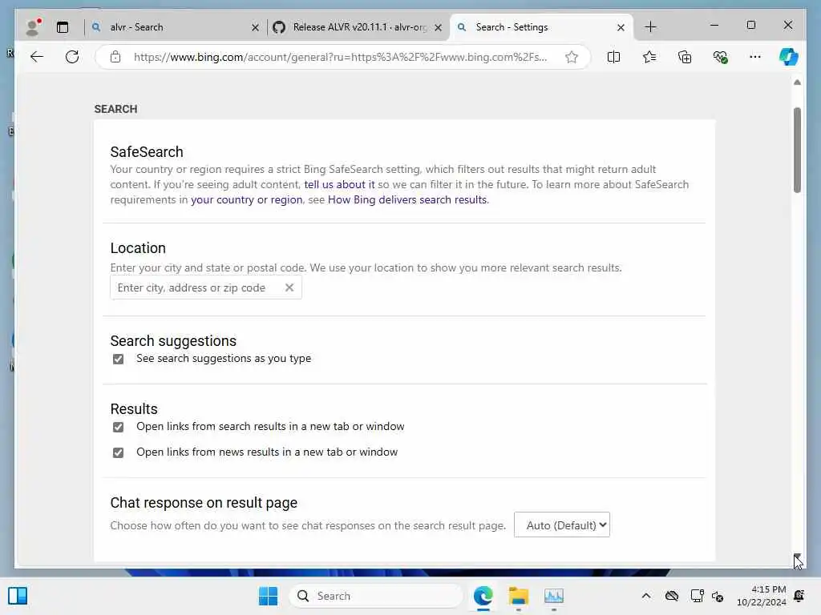Image resolution: width=821 pixels, height=615 pixels.
Task: Close the Release ALVR GitHub tab
Action: coord(439,27)
